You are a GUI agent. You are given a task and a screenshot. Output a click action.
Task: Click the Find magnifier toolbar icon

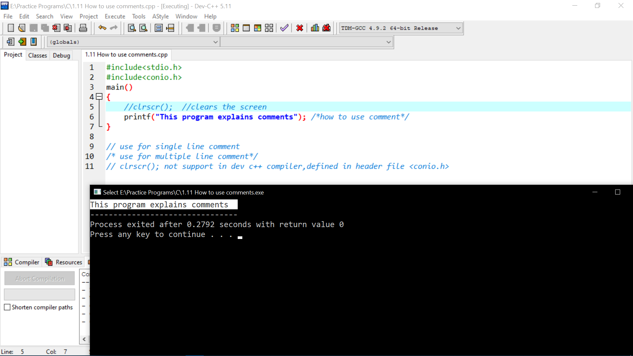pyautogui.click(x=132, y=28)
